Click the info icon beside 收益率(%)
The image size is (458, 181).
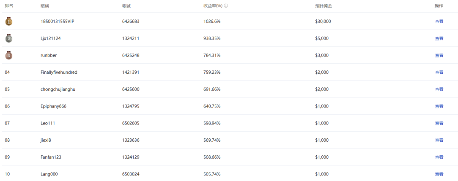coord(226,6)
